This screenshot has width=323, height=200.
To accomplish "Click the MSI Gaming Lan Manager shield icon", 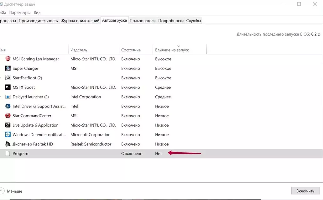I will (x=8, y=59).
